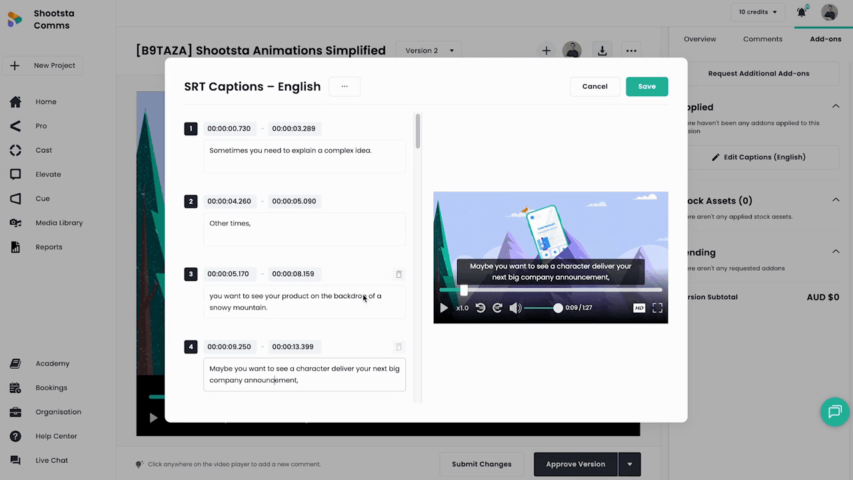Collapse the Pending section

click(836, 252)
